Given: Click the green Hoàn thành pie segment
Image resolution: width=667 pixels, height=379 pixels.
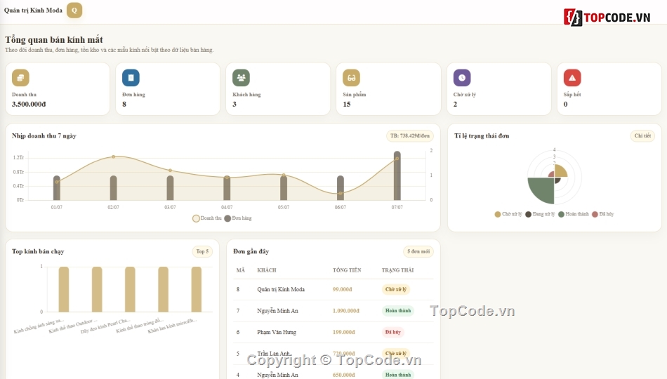Looking at the screenshot, I should 542,189.
